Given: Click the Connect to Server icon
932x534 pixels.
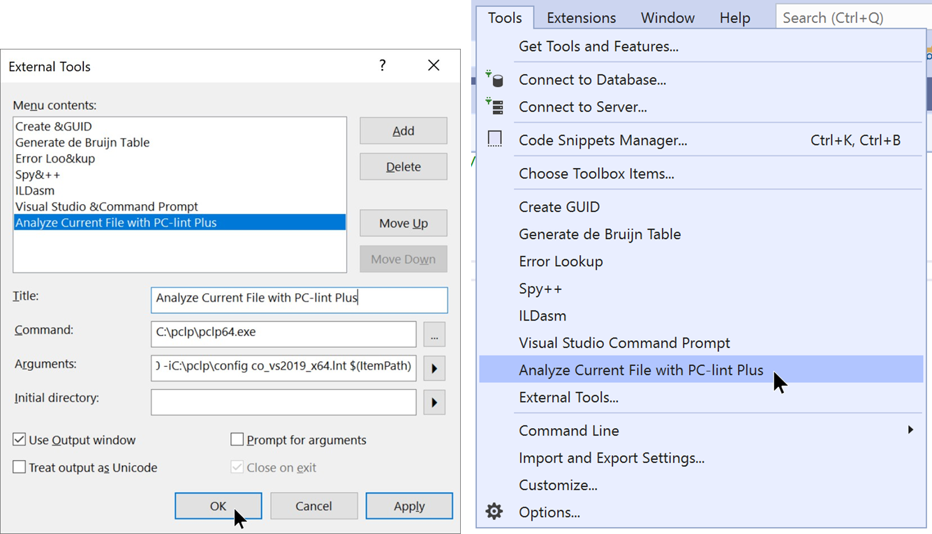Looking at the screenshot, I should pyautogui.click(x=495, y=107).
